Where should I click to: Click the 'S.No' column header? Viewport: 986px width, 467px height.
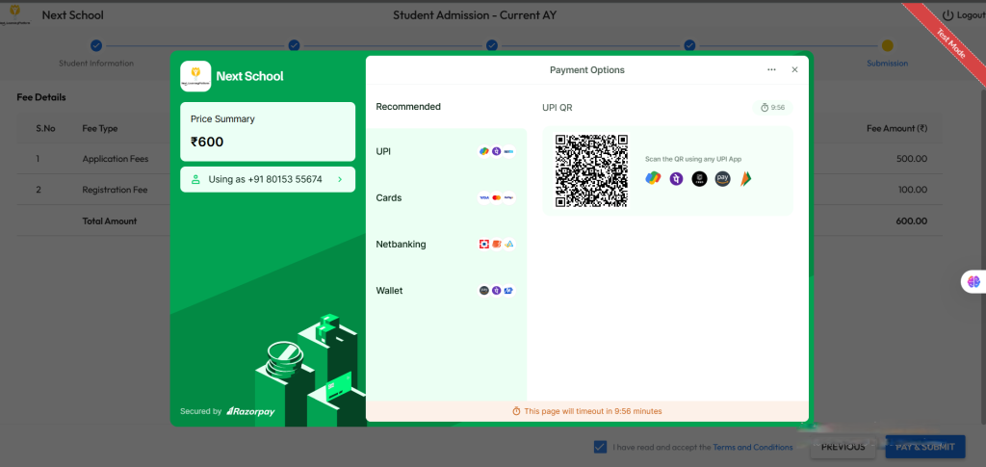46,128
